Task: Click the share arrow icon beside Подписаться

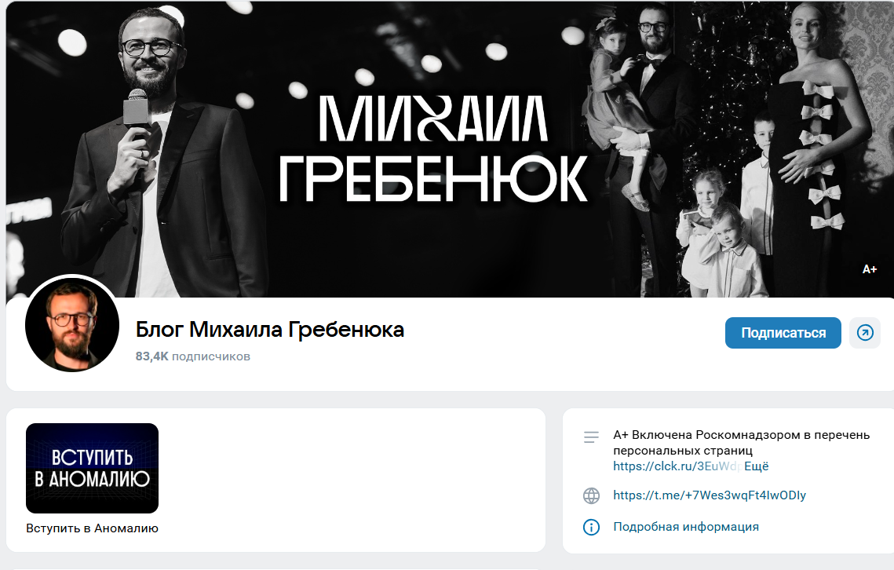Action: (x=865, y=333)
